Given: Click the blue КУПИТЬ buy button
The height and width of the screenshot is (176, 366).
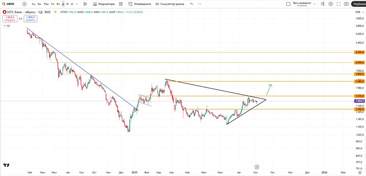Looking at the screenshot, I should pos(30,19).
